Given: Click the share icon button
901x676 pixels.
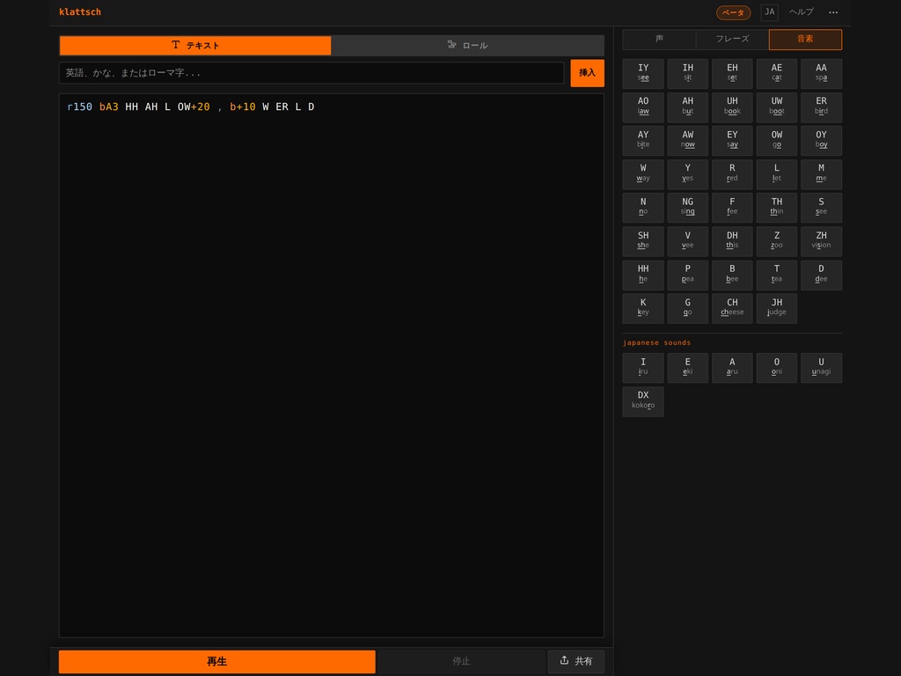Looking at the screenshot, I should coord(575,661).
